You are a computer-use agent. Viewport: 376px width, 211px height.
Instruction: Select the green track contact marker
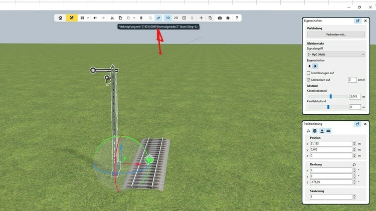tap(149, 159)
